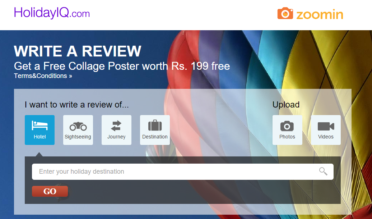Open the Photos camera upload icon
The height and width of the screenshot is (219, 372).
287,126
